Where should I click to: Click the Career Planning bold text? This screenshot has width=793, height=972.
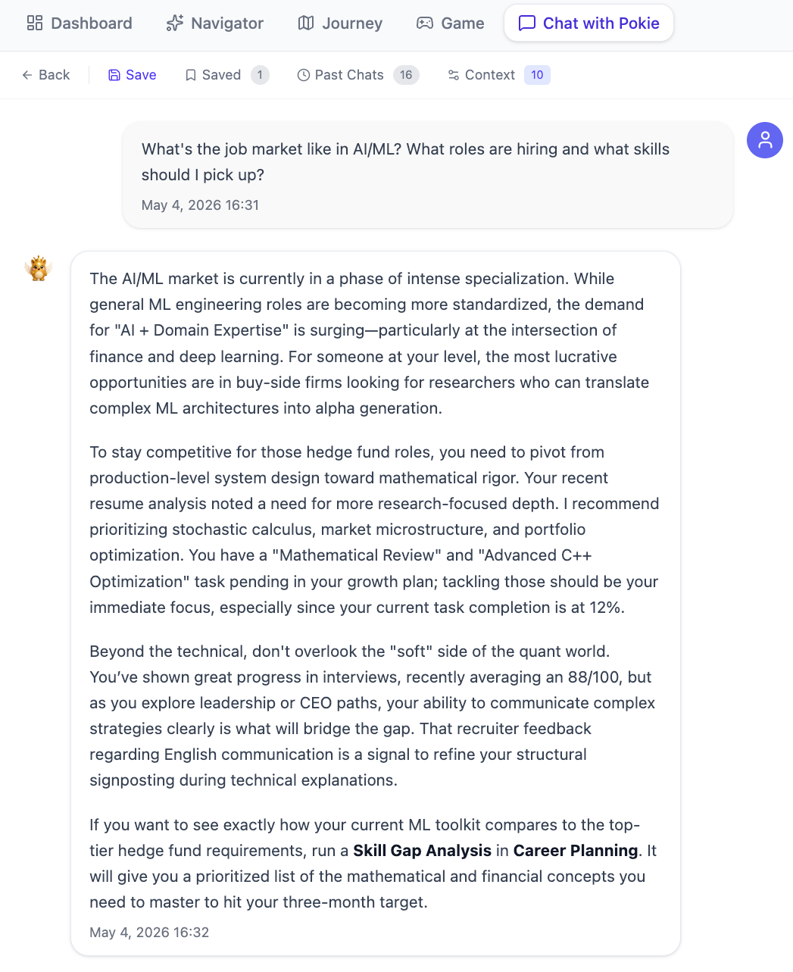(x=576, y=851)
